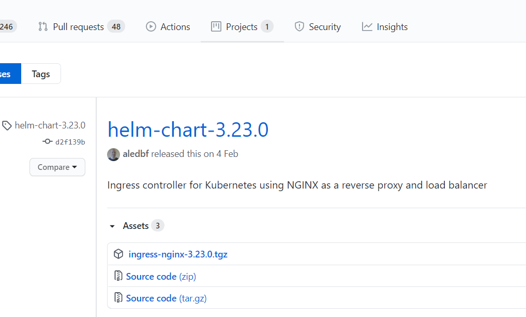Download Source code (zip)
Image resolution: width=526 pixels, height=317 pixels.
pyautogui.click(x=161, y=277)
